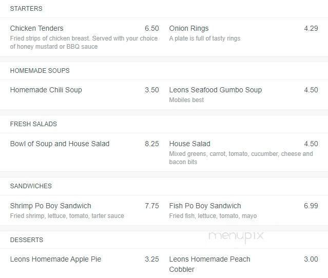328x278 pixels.
Task: Click the 'Mobiles best' gumbo description
Action: pos(186,100)
